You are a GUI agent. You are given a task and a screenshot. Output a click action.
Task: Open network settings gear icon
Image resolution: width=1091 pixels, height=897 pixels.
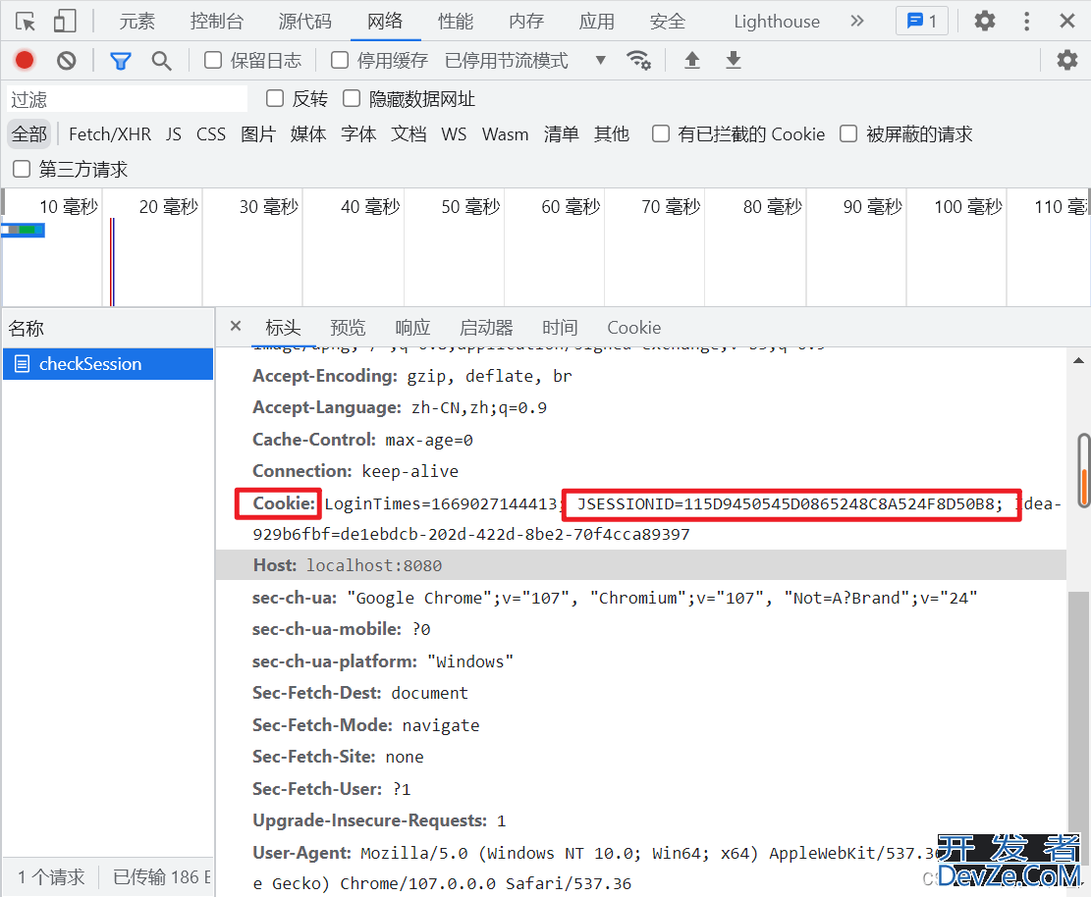coord(1066,61)
